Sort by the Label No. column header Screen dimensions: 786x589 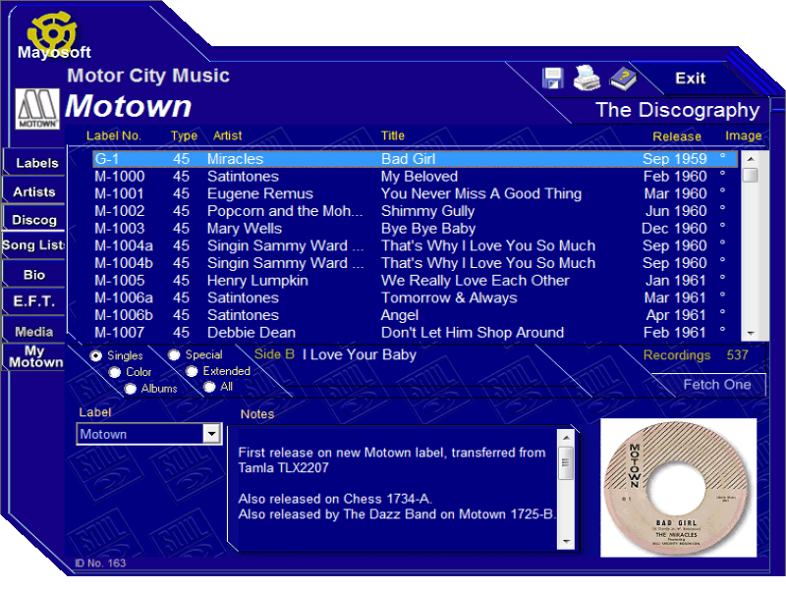(x=114, y=135)
